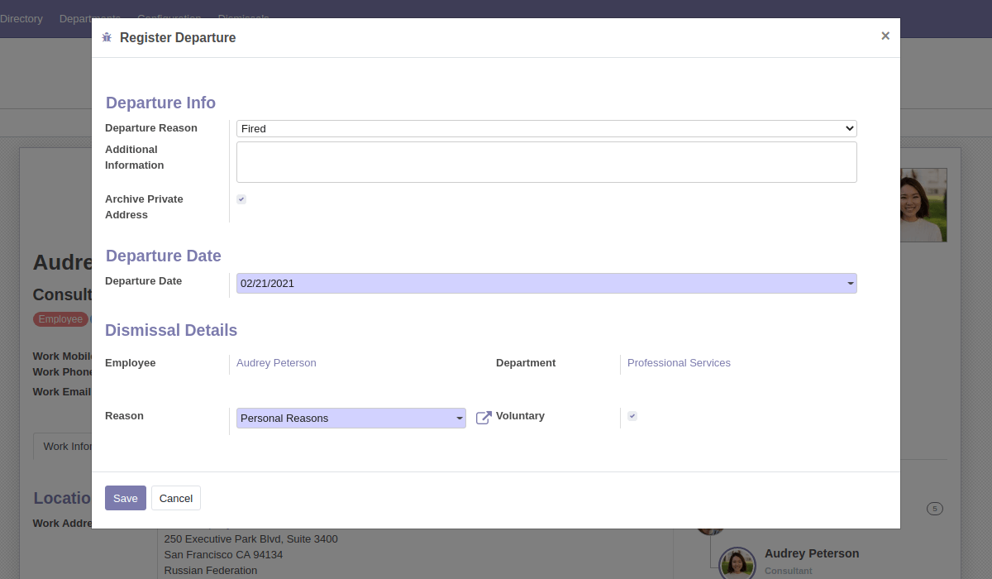
Task: Toggle the Archive Private Address checkbox
Action: (x=241, y=199)
